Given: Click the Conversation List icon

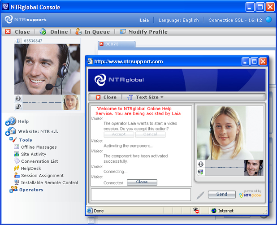Looking at the screenshot, I should (x=17, y=161).
